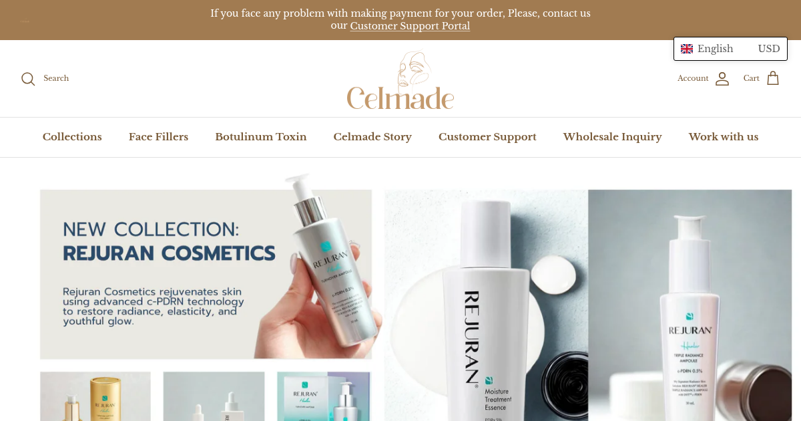Open the Face Fillers menu item
The width and height of the screenshot is (801, 421).
coord(158,137)
